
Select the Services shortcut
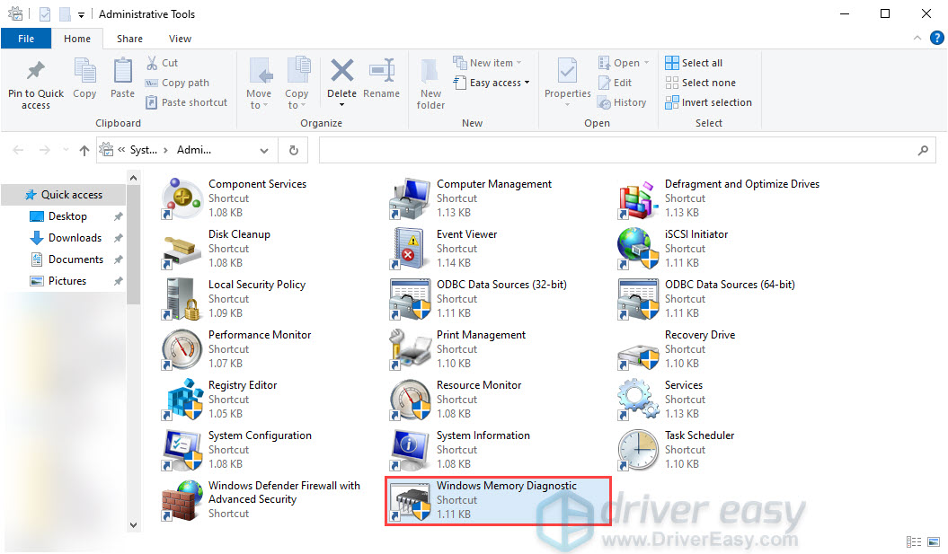point(683,384)
